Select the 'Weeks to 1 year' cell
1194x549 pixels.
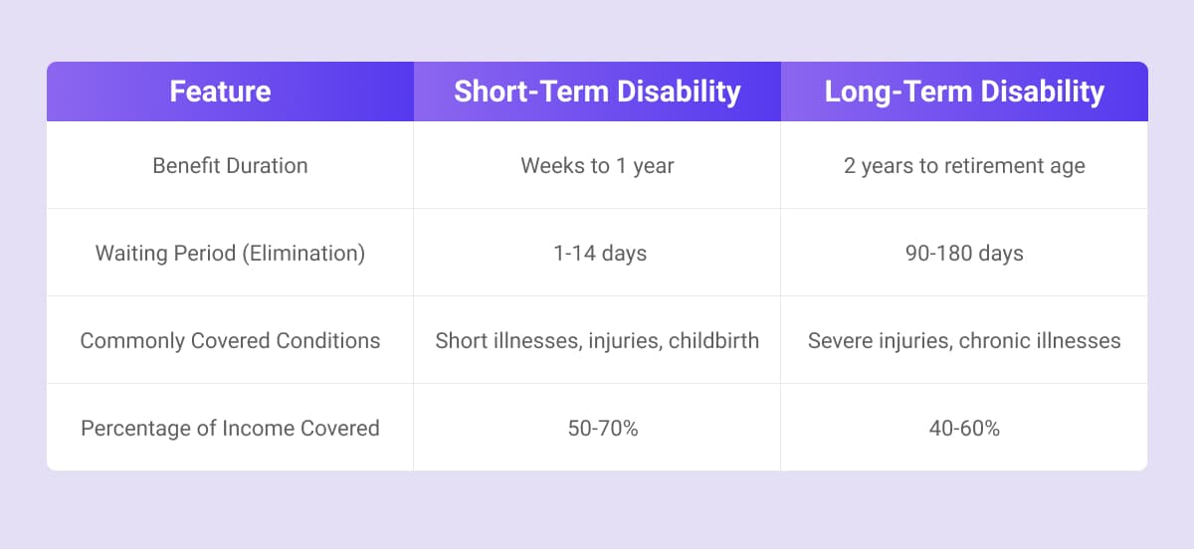pos(597,166)
